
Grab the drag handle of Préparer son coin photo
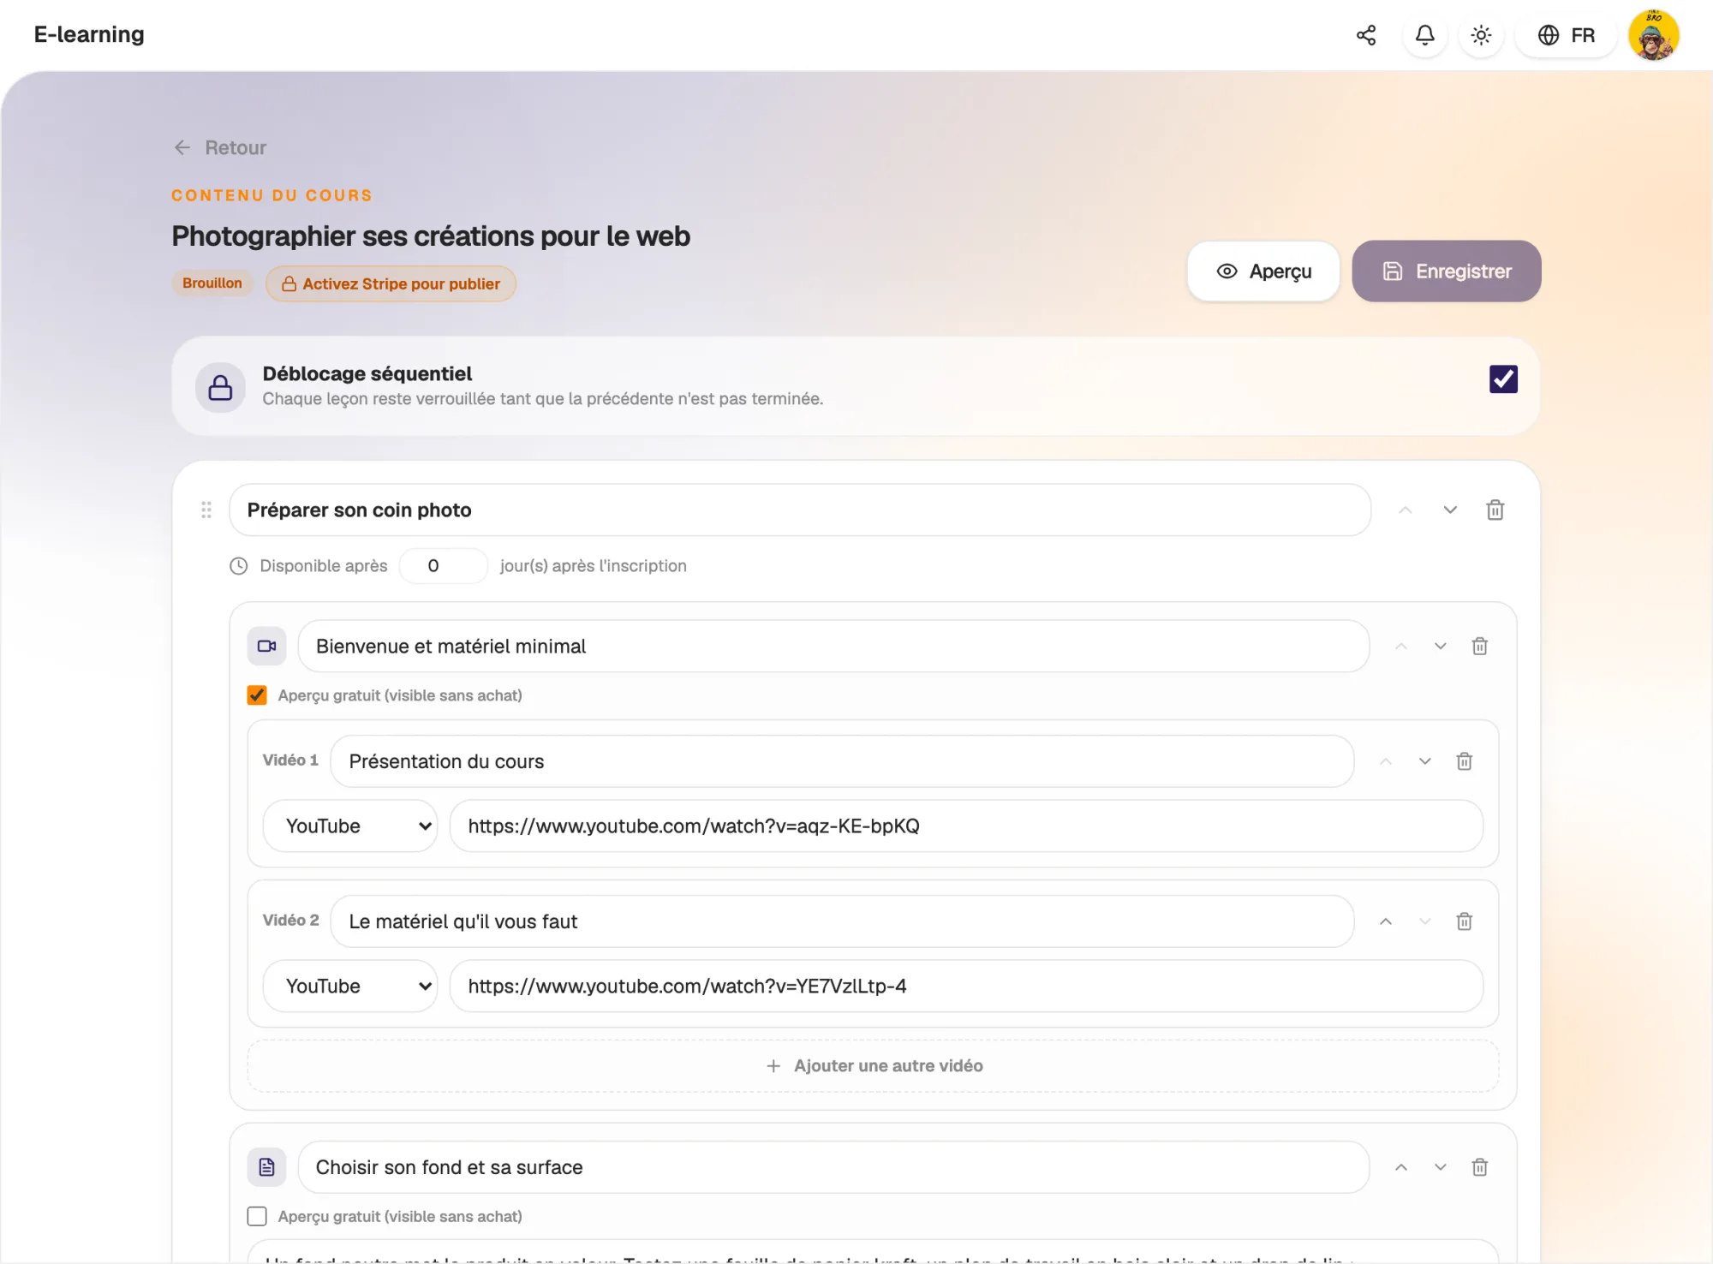click(x=206, y=510)
